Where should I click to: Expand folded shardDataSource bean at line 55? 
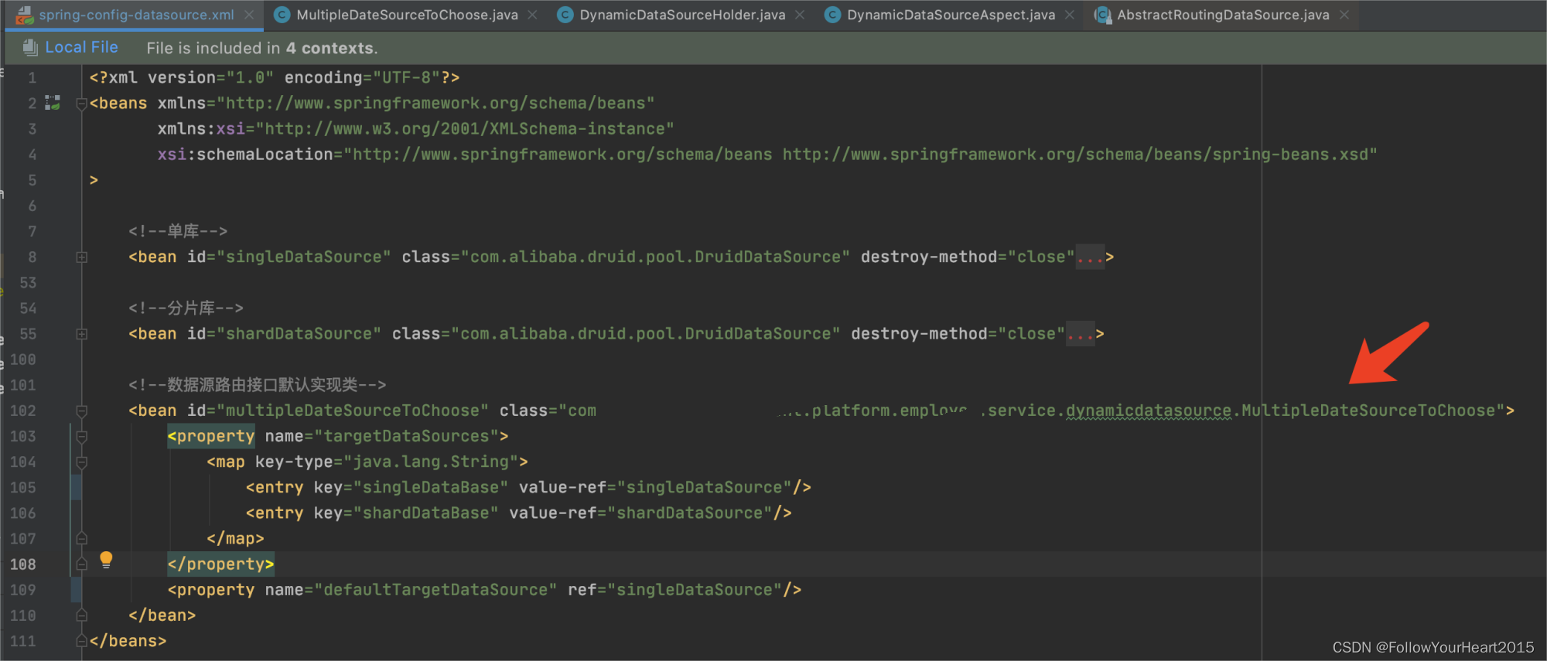tap(82, 334)
